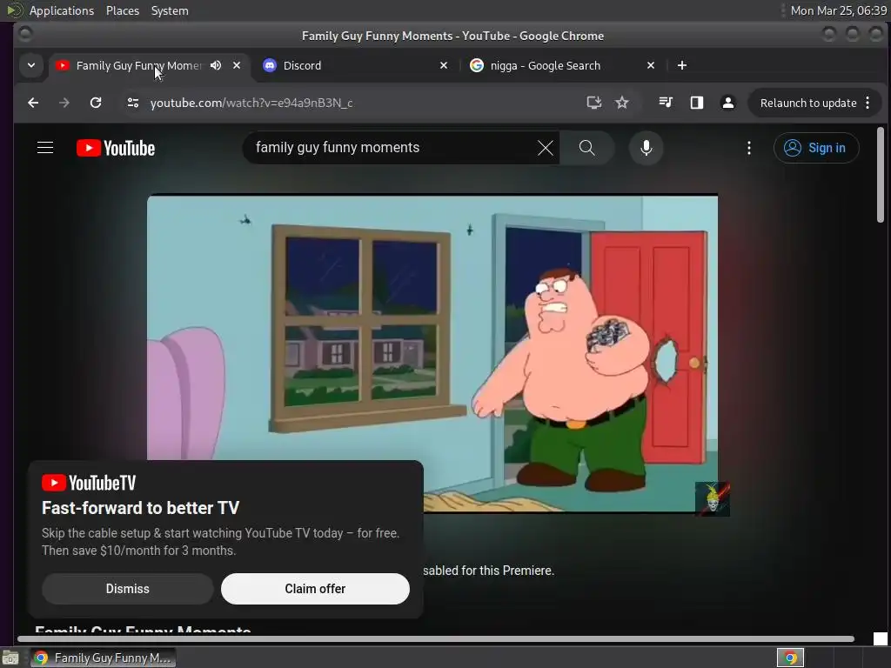Reload the YouTube page
The height and width of the screenshot is (668, 891).
pos(96,103)
